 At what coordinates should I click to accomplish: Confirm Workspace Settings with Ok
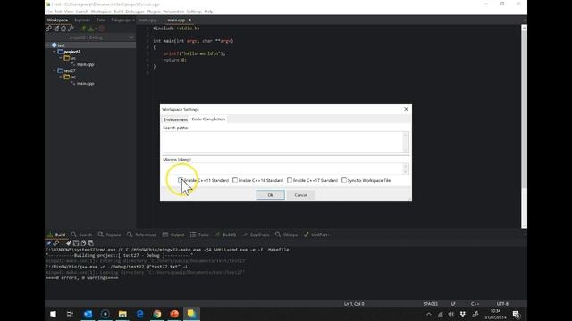pyautogui.click(x=270, y=195)
